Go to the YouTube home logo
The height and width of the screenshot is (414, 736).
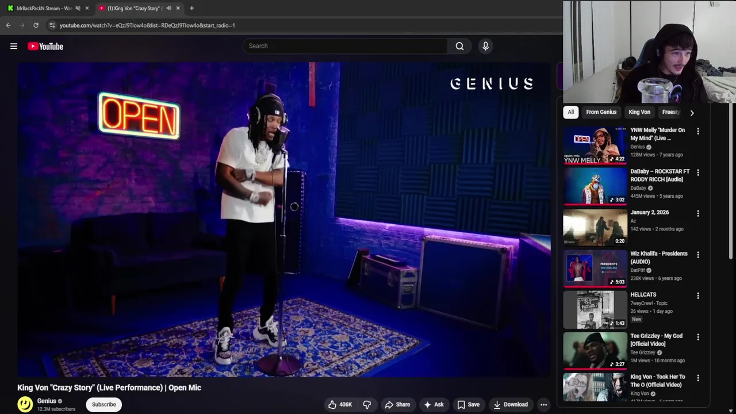pos(45,46)
